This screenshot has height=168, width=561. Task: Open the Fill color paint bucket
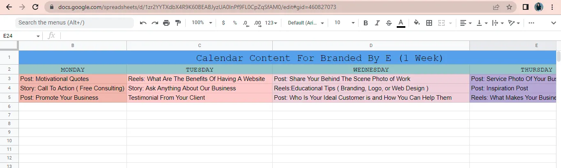click(x=417, y=23)
